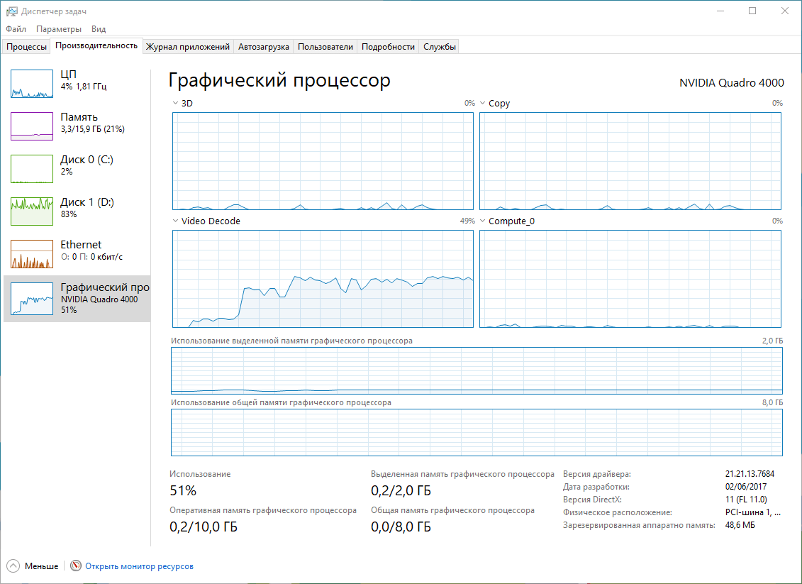Open the Параметры menu
Screen dimensions: 802x584
(x=57, y=29)
